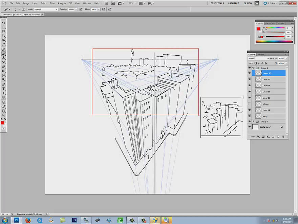Toggle Quick Mask mode
This screenshot has height=224, width=298.
click(x=3, y=129)
